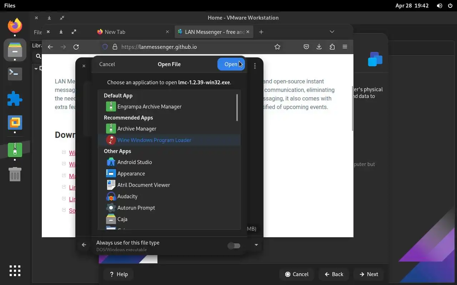Open Firefox downloads panel
The image size is (457, 285).
319,47
